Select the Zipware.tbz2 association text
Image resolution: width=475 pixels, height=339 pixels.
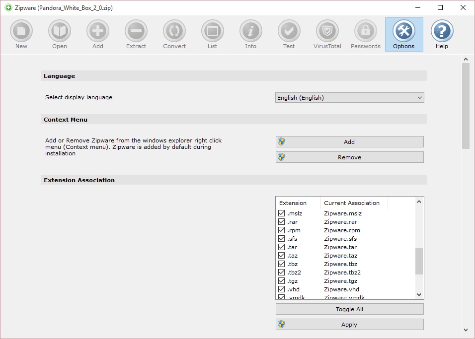pos(342,272)
